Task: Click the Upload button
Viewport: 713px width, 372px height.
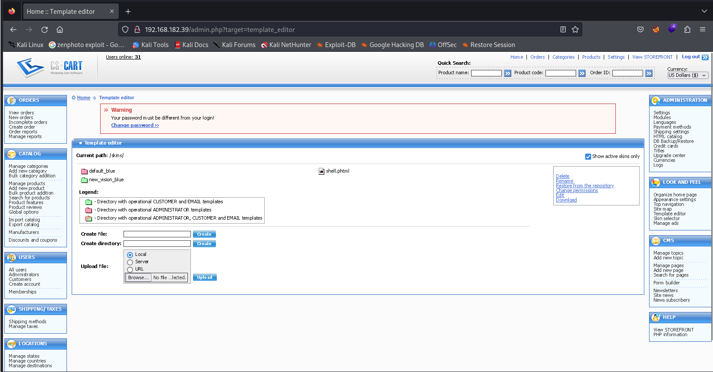Action: click(x=205, y=277)
